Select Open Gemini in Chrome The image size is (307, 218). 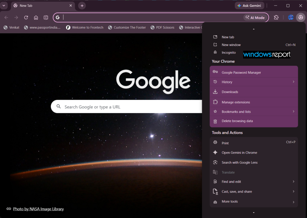click(x=254, y=152)
